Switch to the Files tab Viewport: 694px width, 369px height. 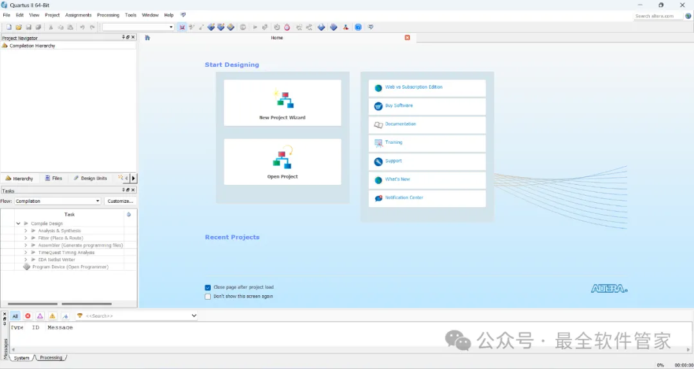[53, 178]
